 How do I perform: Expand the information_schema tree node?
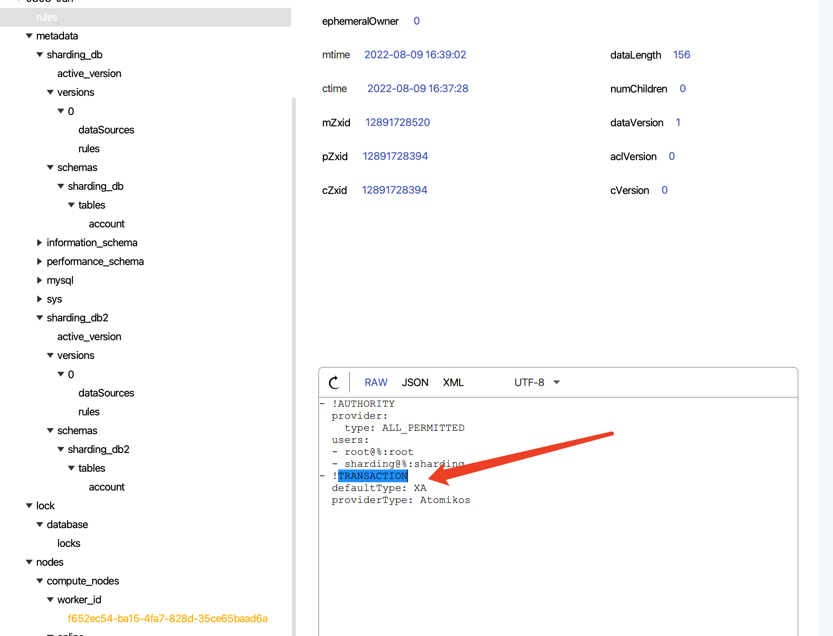click(x=40, y=243)
